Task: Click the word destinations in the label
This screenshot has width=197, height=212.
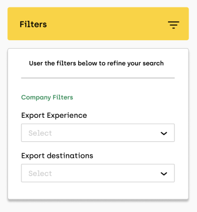Action: point(70,156)
